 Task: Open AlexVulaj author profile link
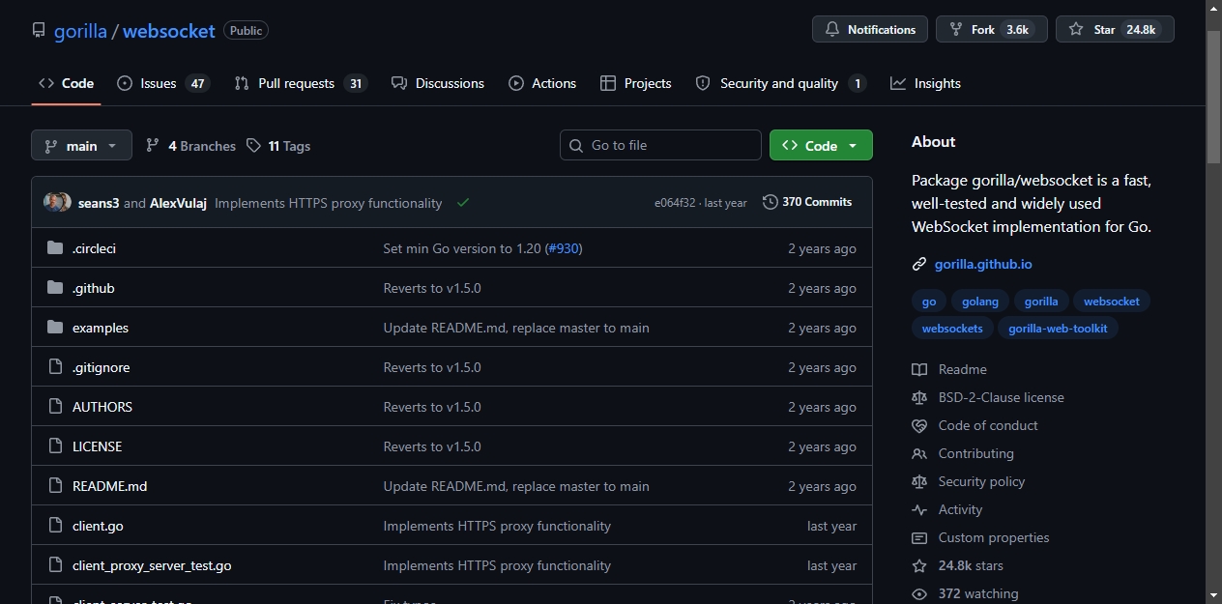[178, 203]
